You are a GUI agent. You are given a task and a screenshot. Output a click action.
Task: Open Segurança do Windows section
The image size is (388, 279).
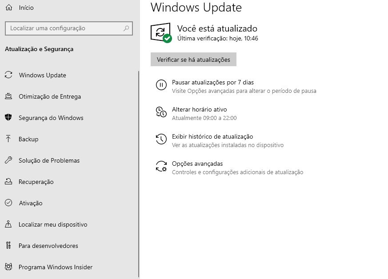[x=51, y=118]
